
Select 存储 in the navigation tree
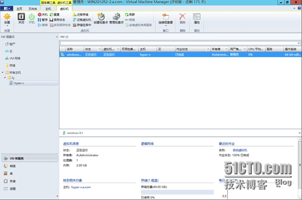click(x=10, y=65)
